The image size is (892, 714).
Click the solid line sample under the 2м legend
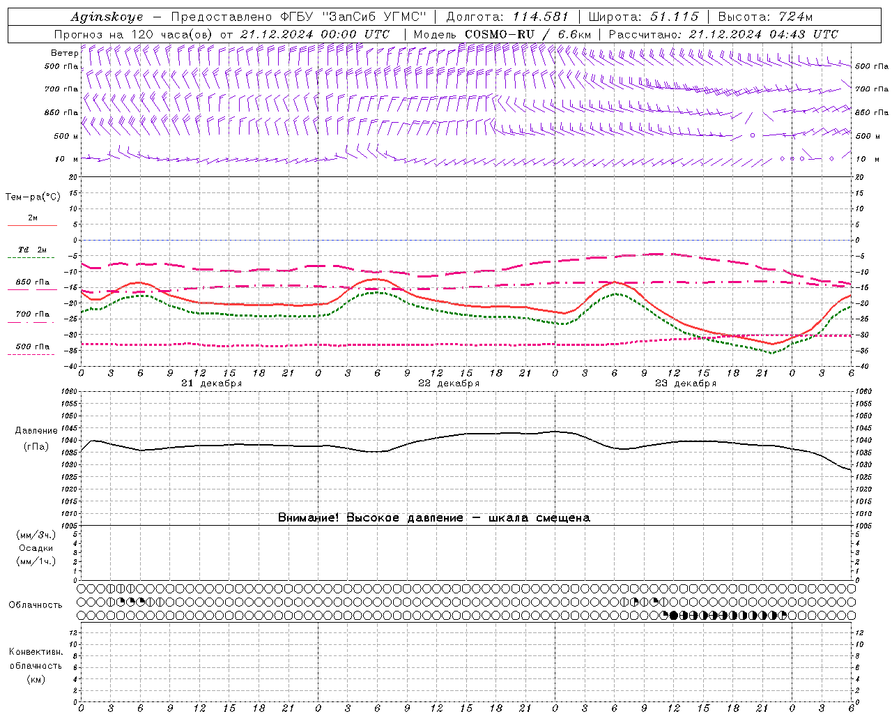[x=32, y=226]
